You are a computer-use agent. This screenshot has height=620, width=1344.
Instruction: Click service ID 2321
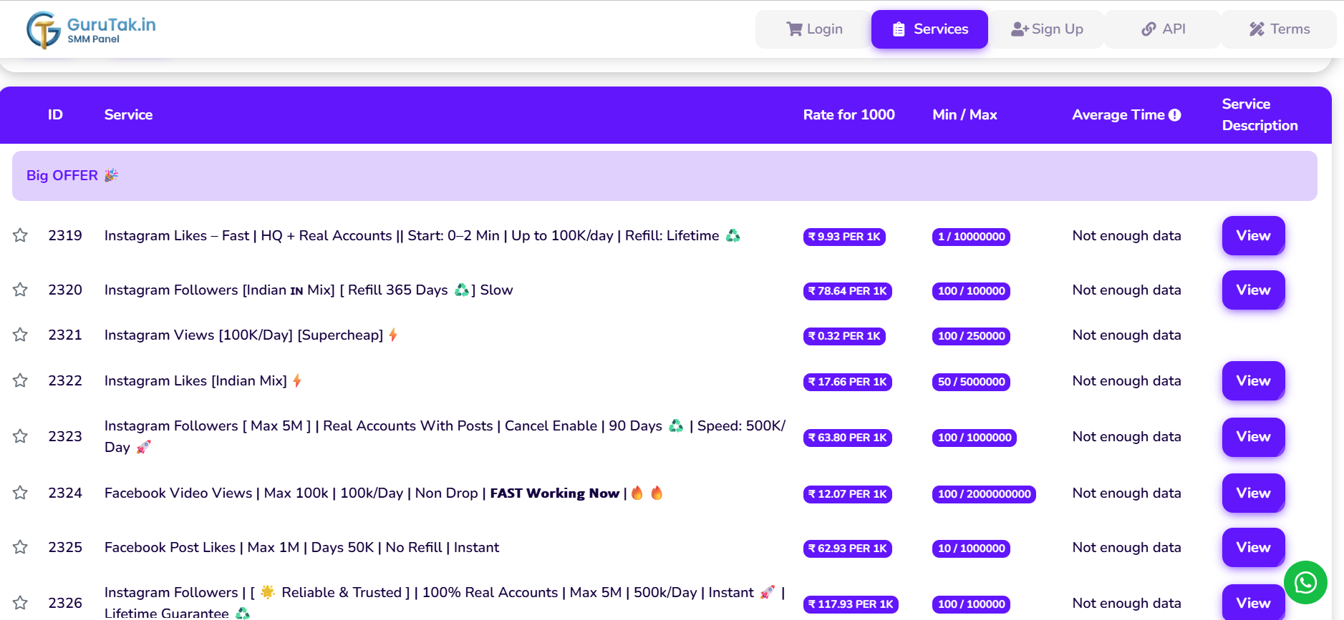coord(65,335)
